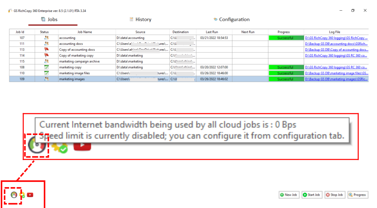
Task: Select scheduled check icon of job 108
Action: pos(46,67)
